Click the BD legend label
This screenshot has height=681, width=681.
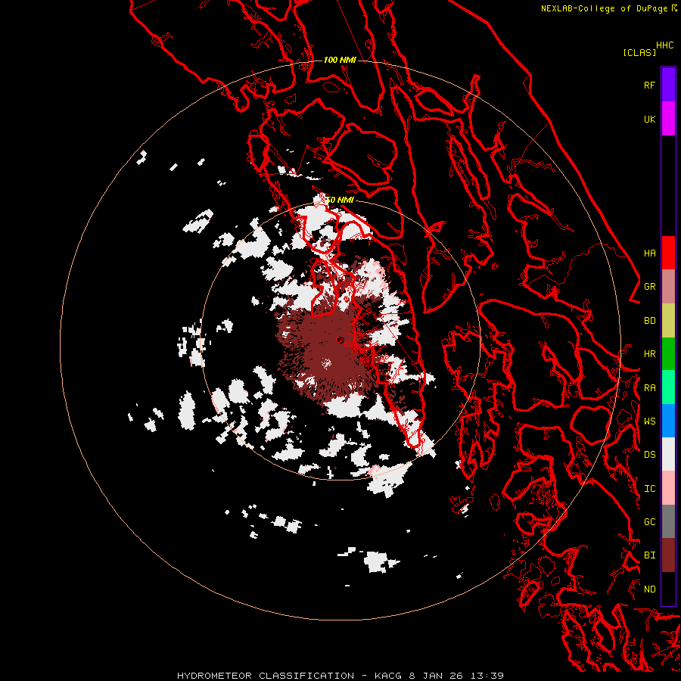point(649,321)
